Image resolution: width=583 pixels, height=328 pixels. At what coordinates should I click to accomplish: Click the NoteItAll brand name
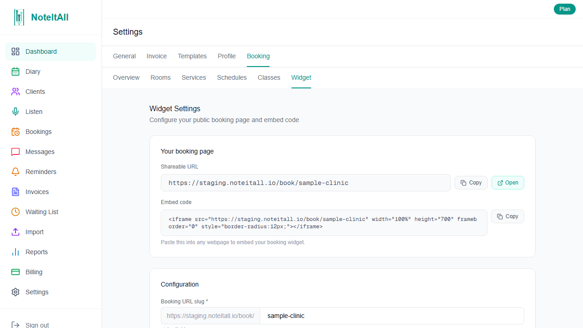50,17
